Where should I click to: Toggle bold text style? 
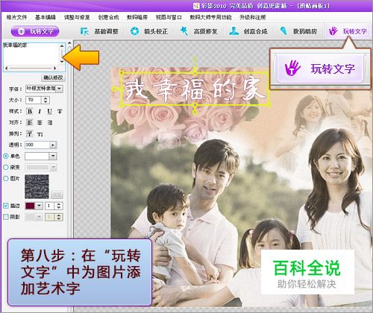pyautogui.click(x=30, y=111)
